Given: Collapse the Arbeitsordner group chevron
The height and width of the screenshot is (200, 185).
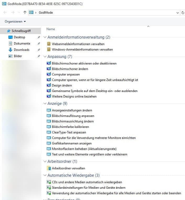Looking at the screenshot, I should pyautogui.click(x=45, y=161).
